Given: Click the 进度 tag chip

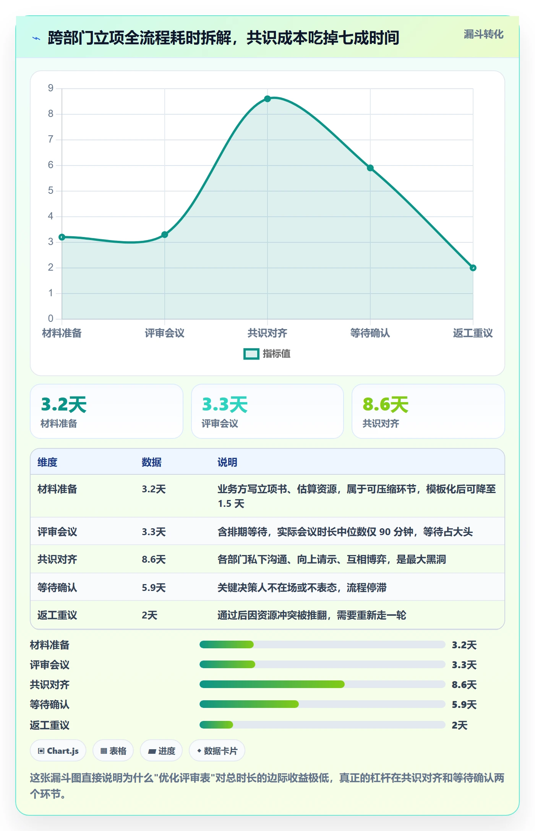Looking at the screenshot, I should tap(161, 751).
